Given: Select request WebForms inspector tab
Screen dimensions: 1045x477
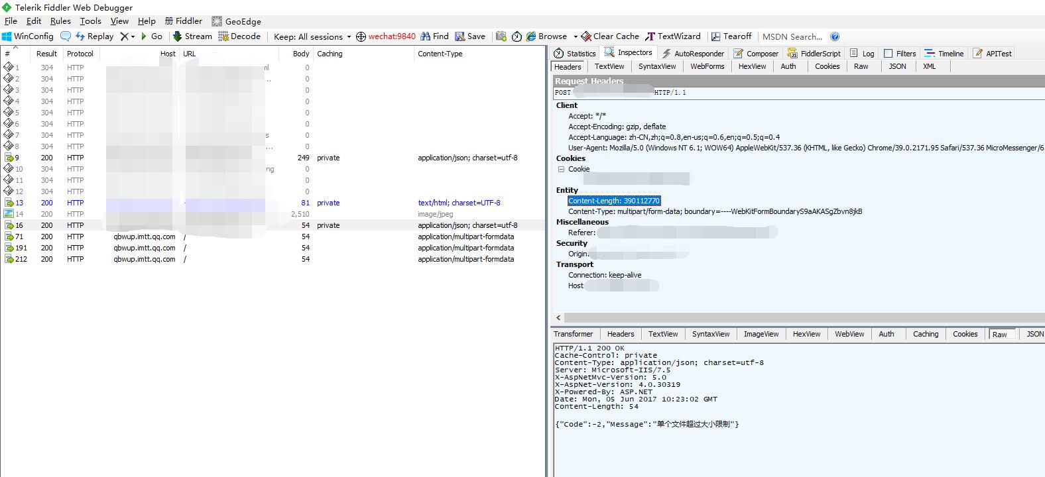Looking at the screenshot, I should (x=707, y=66).
